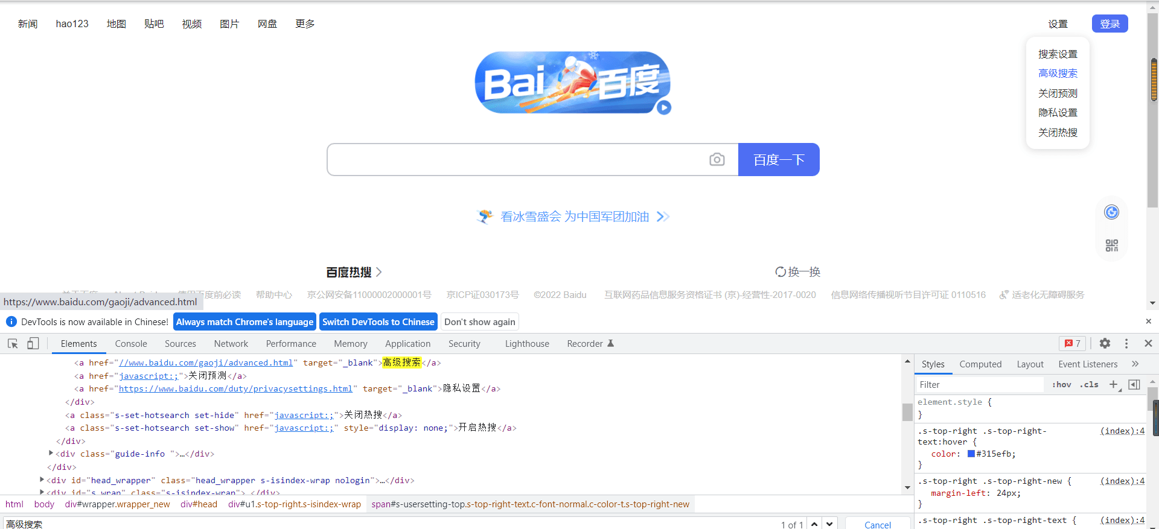Click the Recorder tab's preview flask icon
This screenshot has height=529, width=1159.
pyautogui.click(x=610, y=343)
